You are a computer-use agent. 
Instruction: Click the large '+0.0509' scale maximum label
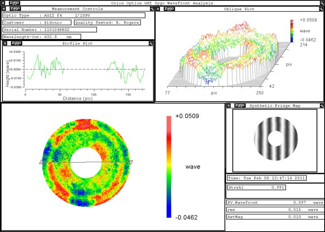(x=187, y=116)
